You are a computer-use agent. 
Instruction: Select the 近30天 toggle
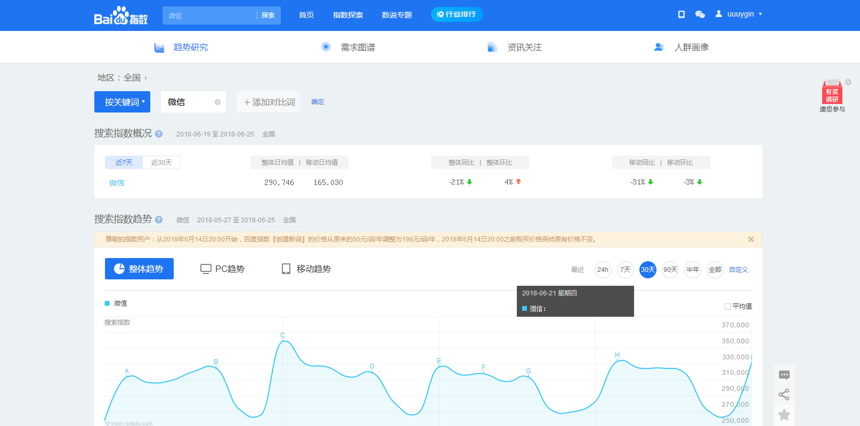click(x=161, y=162)
